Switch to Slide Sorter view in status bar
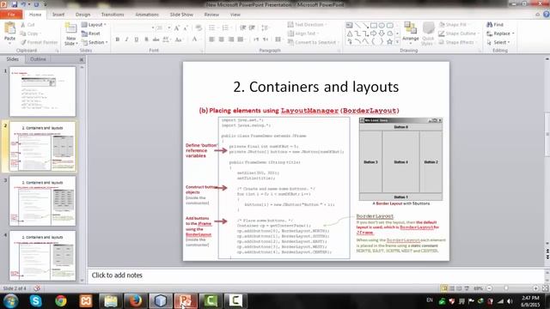 (x=452, y=288)
